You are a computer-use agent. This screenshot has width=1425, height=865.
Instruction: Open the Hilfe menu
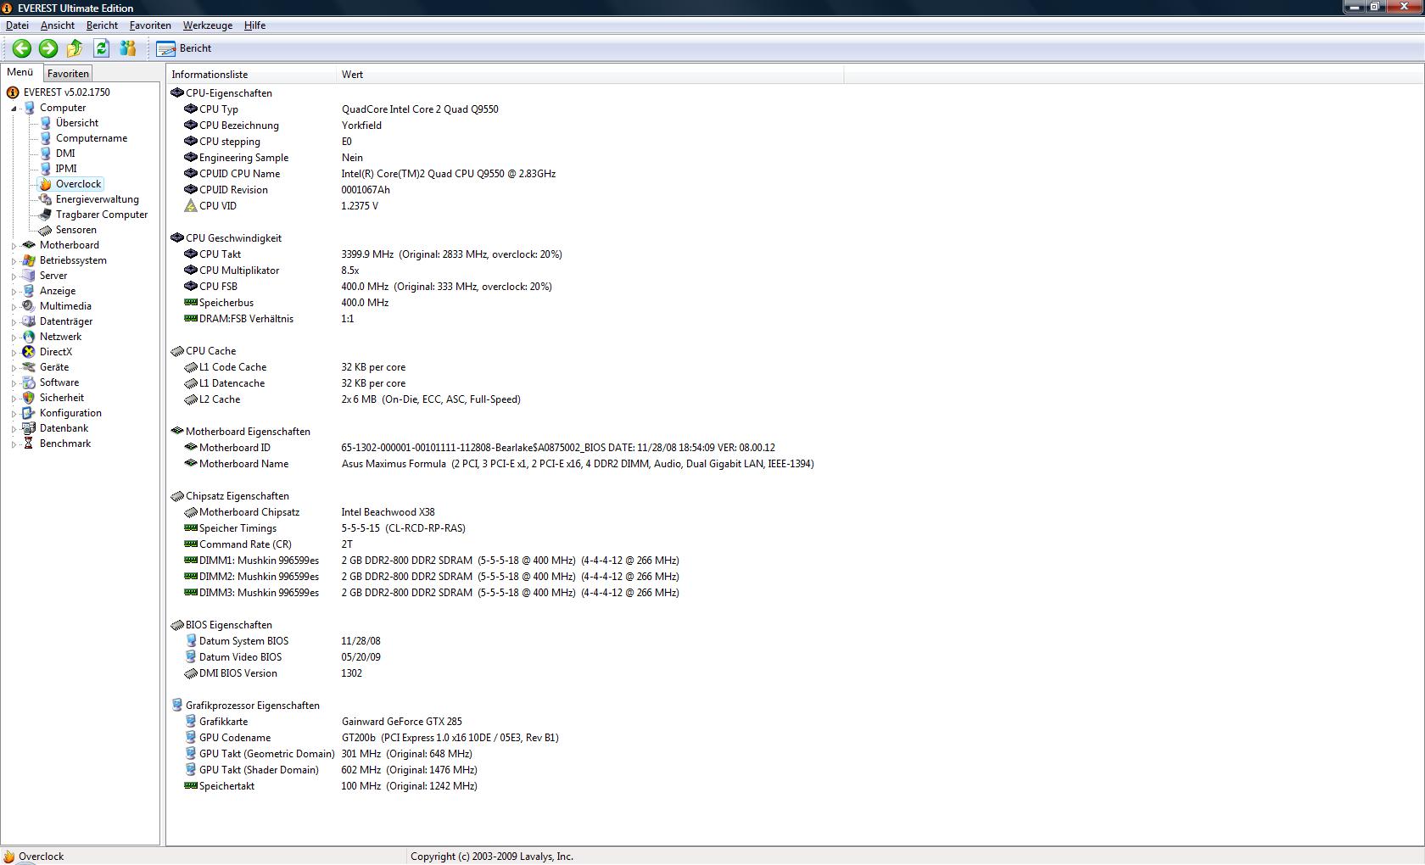point(254,25)
